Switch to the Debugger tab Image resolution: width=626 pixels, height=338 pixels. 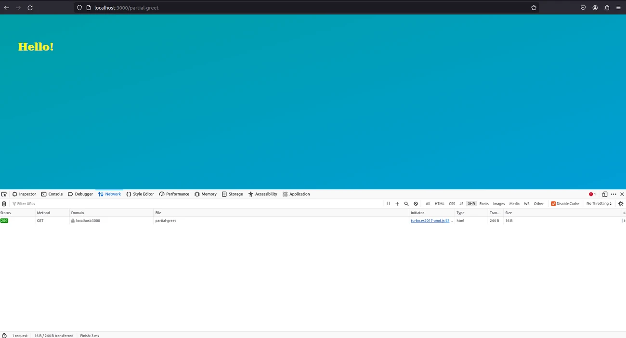coord(80,194)
